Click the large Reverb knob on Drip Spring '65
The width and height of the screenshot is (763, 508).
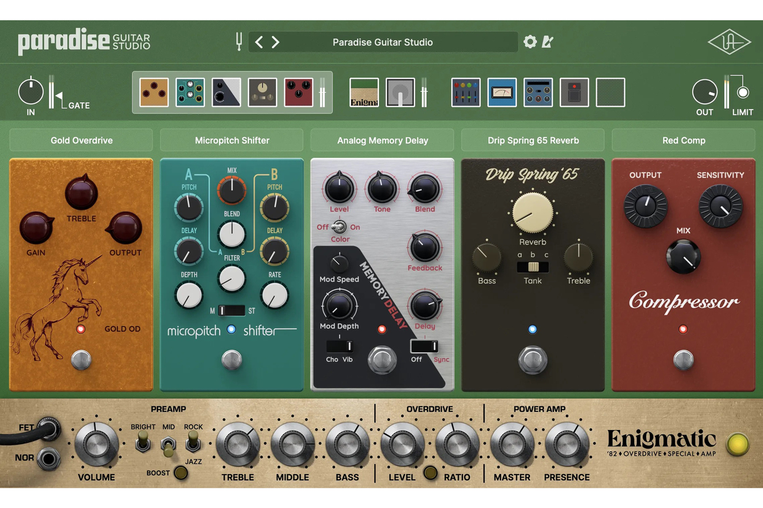(533, 213)
